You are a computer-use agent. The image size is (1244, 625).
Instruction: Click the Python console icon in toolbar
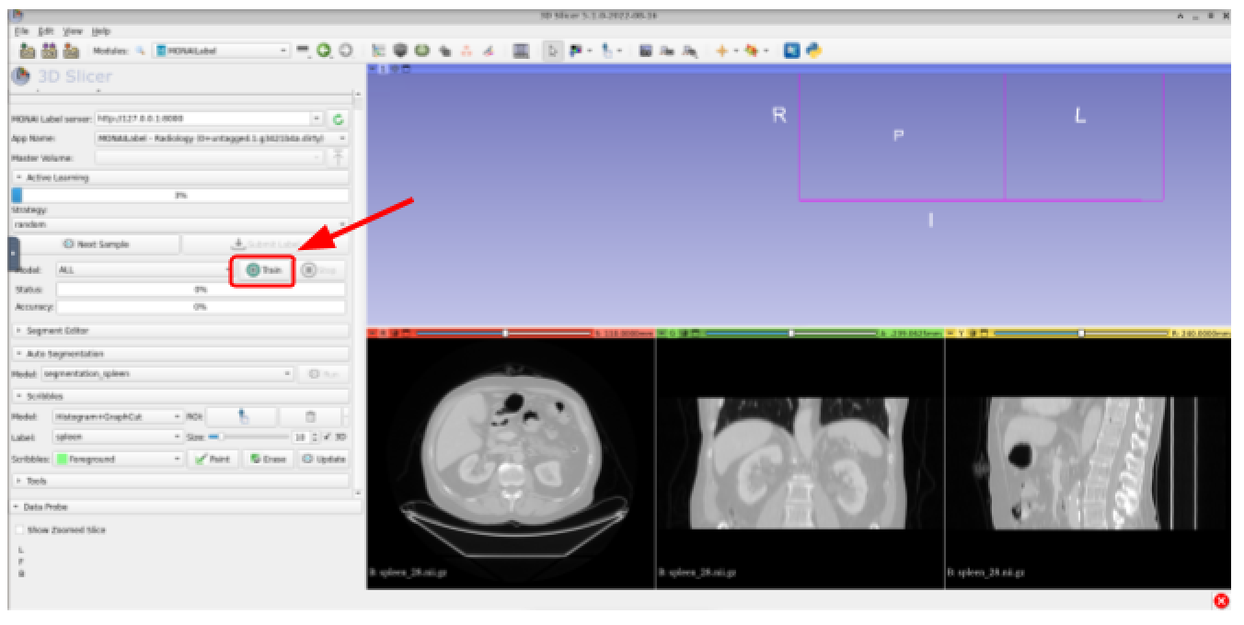813,51
